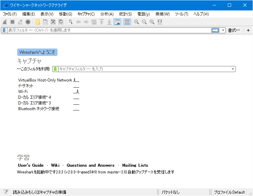The image size is (253, 196).
Task: Start capturing packets with the shark fin icon
Action: coord(5,22)
